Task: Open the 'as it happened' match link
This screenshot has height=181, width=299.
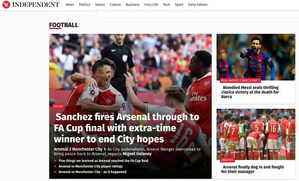Action: [x=92, y=172]
